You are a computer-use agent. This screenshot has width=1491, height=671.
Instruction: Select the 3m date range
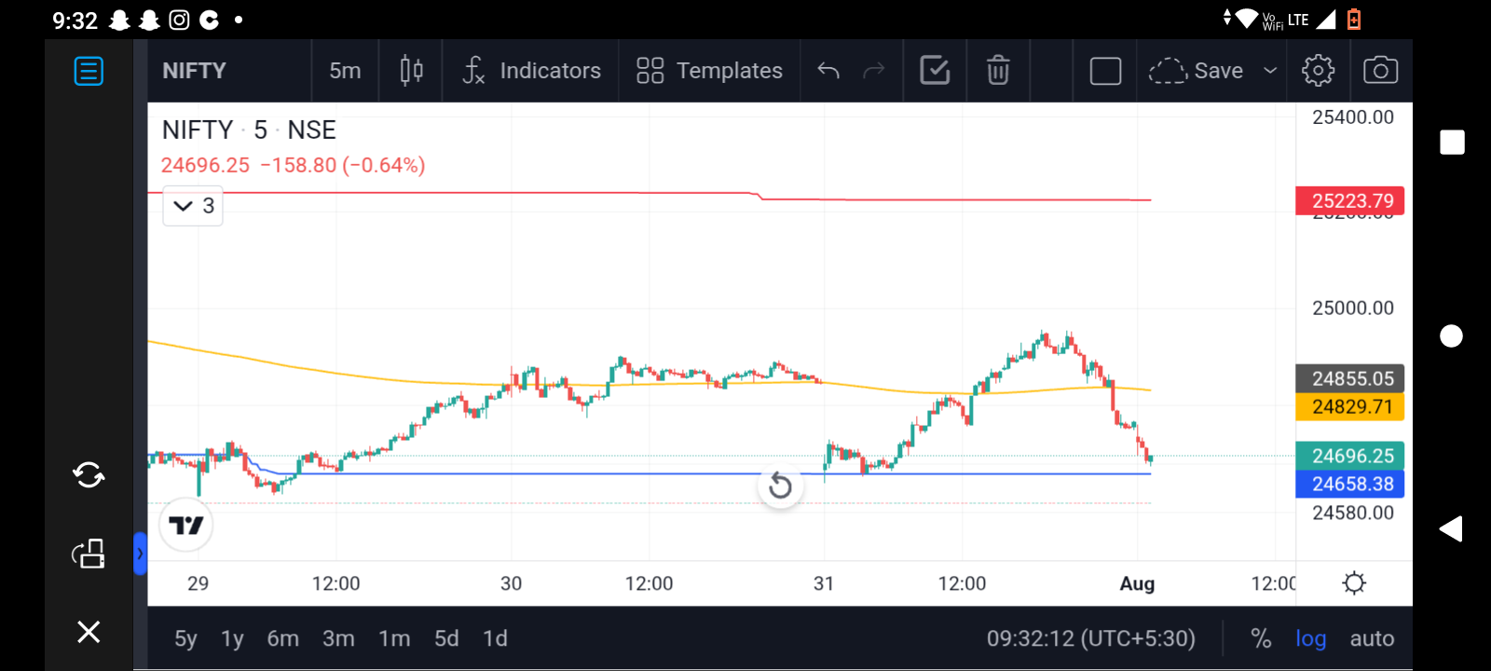pos(338,638)
